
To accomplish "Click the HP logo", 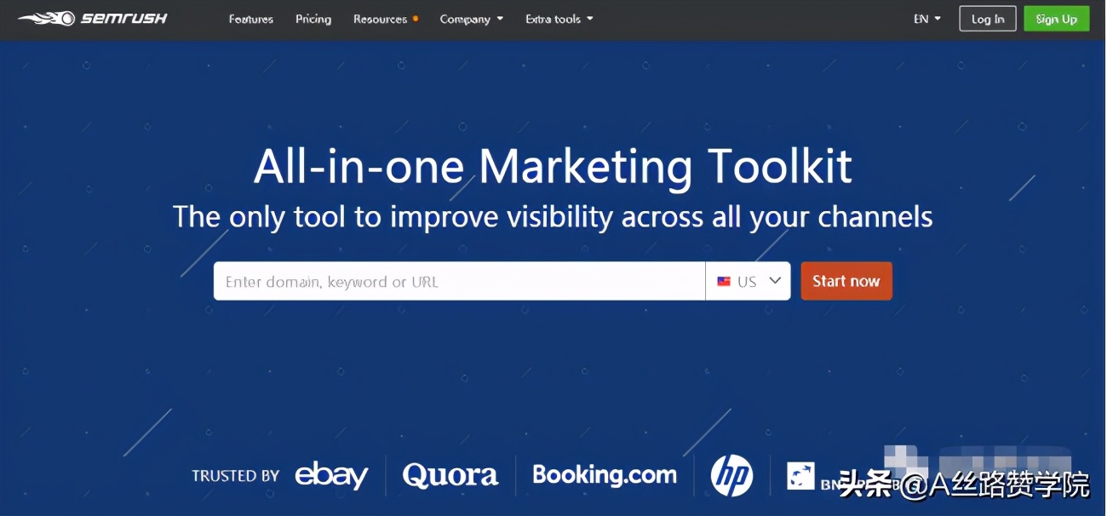I will (x=732, y=475).
